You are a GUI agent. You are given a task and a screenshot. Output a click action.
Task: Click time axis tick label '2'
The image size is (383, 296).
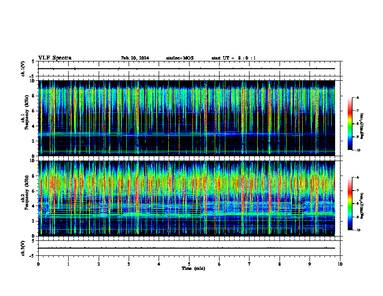click(99, 264)
